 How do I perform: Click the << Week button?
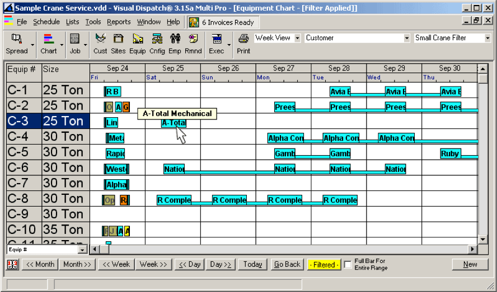(x=116, y=265)
